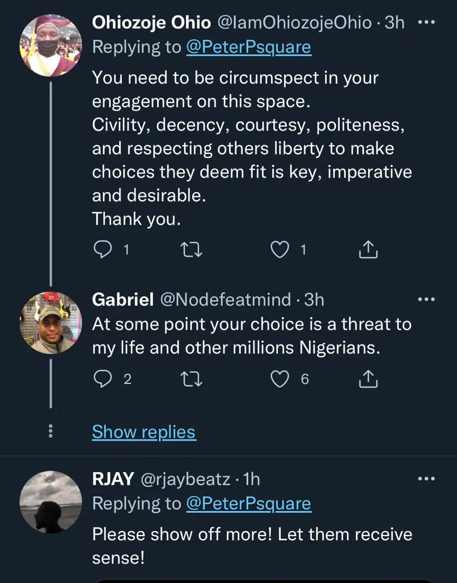Click the three vertical dots beside Show replies
The height and width of the screenshot is (583, 457).
tap(50, 431)
